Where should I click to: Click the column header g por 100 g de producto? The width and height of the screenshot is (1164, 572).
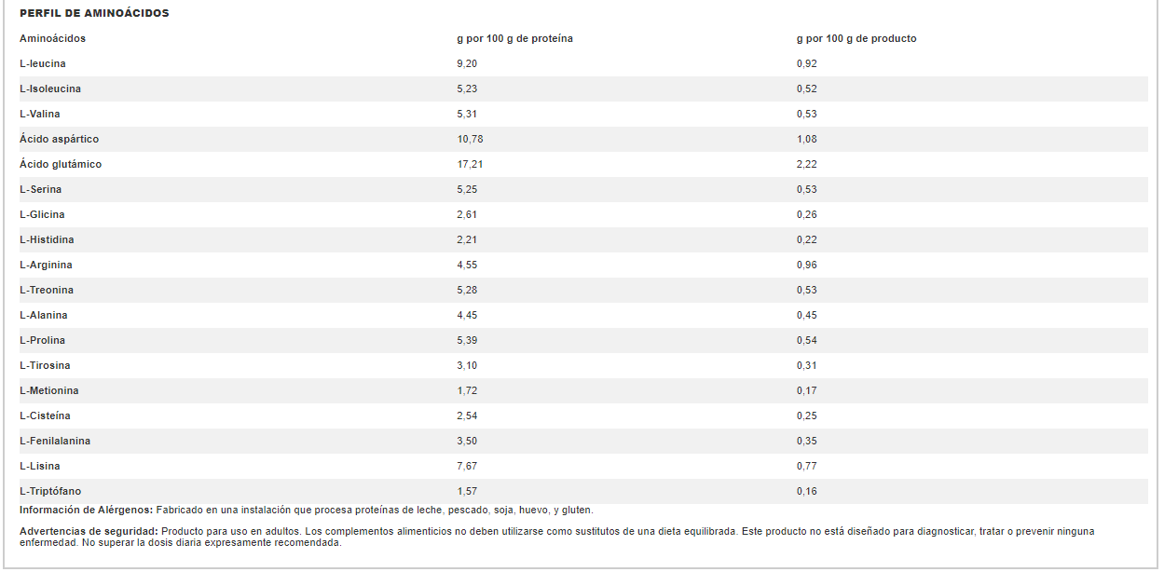click(856, 38)
